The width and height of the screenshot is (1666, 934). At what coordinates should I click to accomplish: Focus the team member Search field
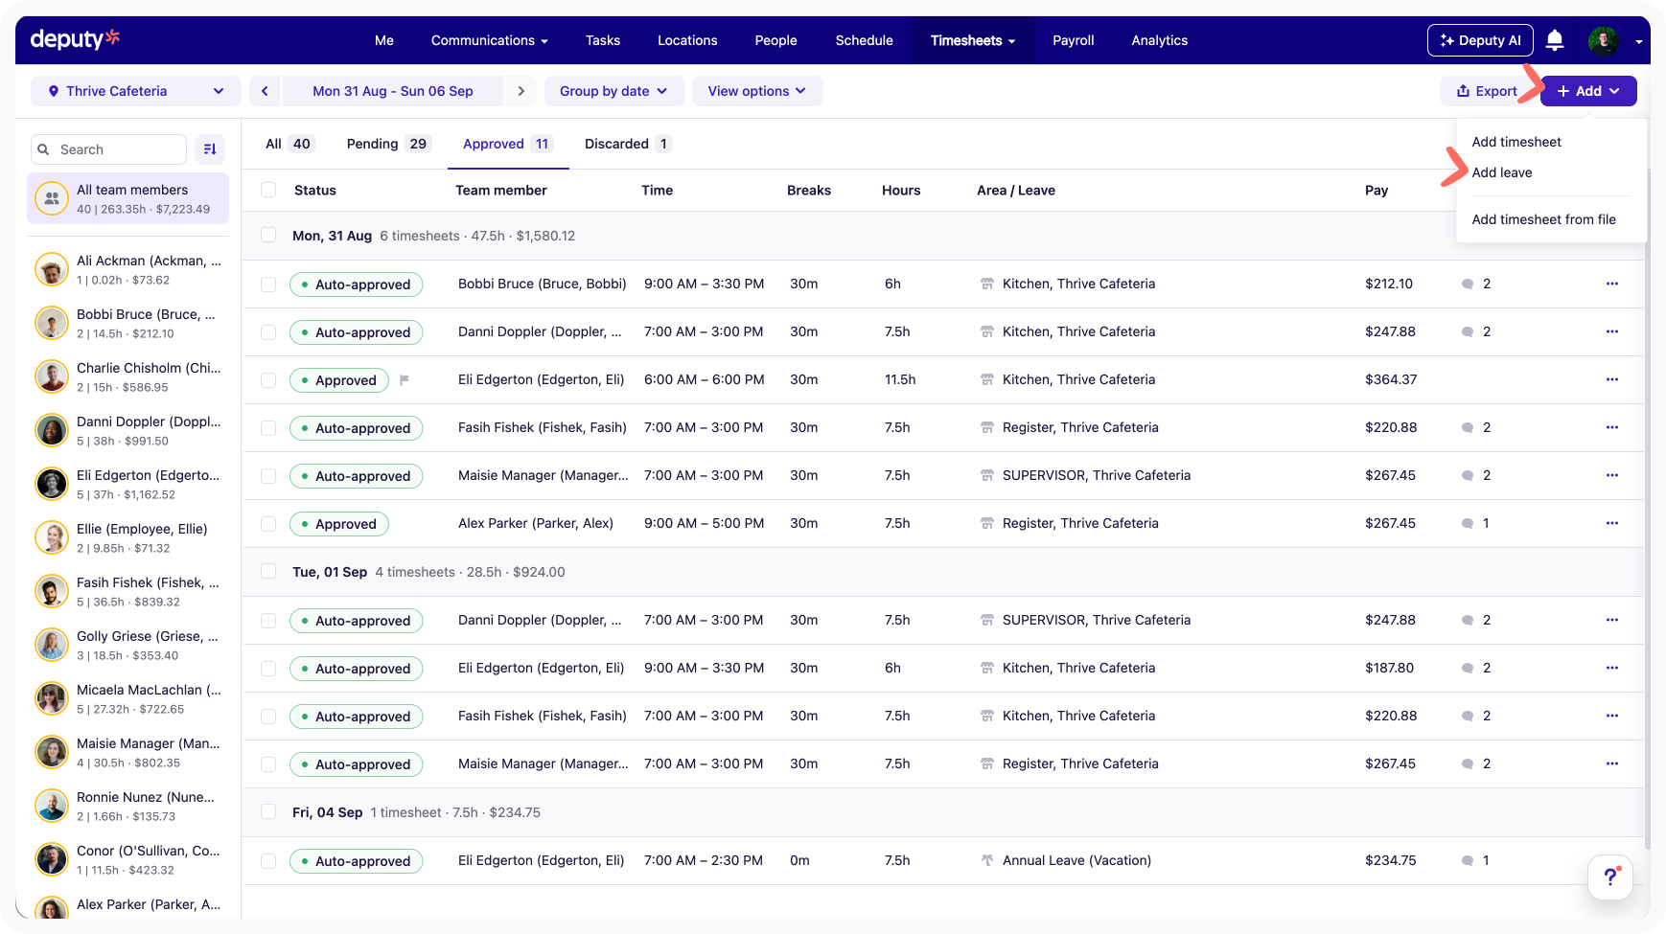(108, 149)
